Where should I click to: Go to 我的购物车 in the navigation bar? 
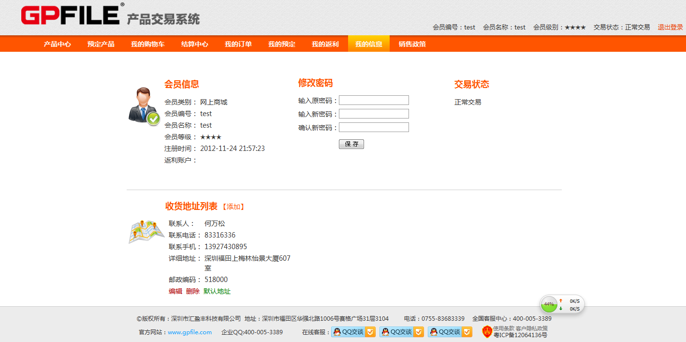[148, 44]
